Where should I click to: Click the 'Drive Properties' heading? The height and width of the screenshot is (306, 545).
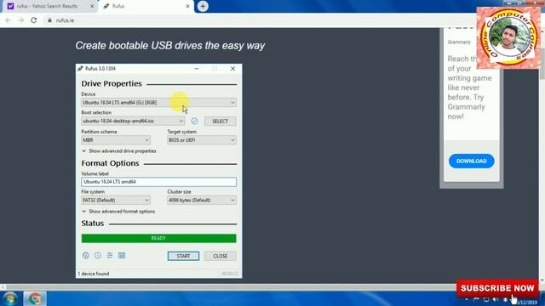coord(112,83)
